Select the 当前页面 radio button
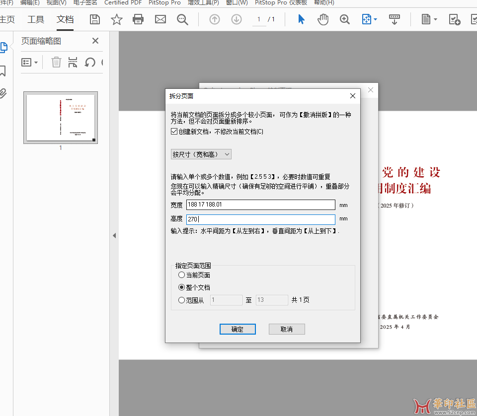 (x=181, y=275)
